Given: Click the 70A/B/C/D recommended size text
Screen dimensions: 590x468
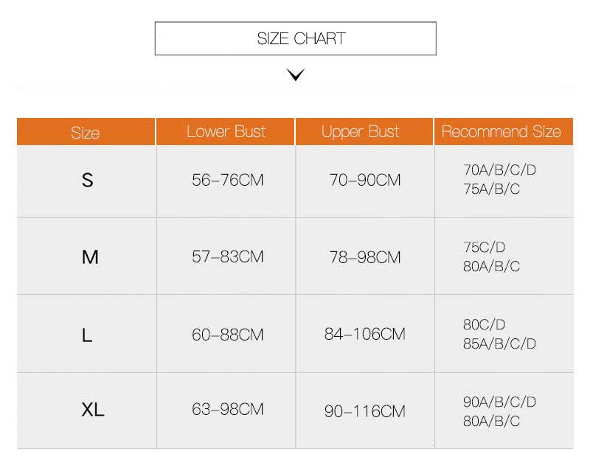Looking at the screenshot, I should pos(499,170).
